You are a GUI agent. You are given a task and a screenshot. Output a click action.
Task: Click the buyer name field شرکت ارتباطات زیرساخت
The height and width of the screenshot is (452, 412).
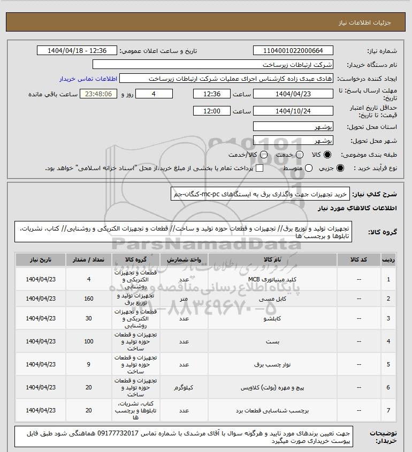pos(213,64)
